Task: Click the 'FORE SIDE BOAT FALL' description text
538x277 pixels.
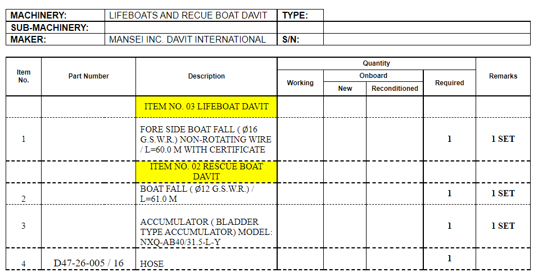Action: 206,139
